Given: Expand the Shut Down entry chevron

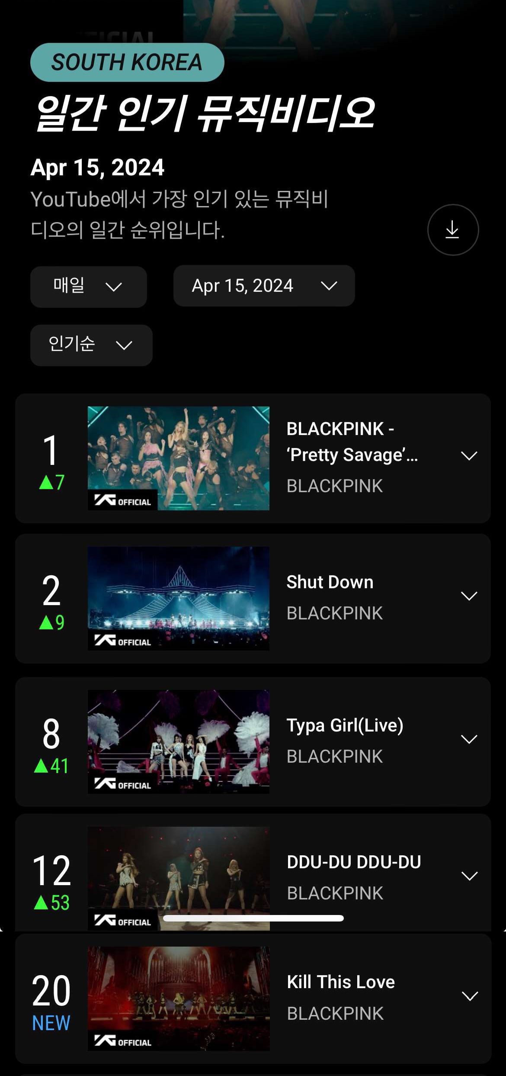Looking at the screenshot, I should (469, 596).
